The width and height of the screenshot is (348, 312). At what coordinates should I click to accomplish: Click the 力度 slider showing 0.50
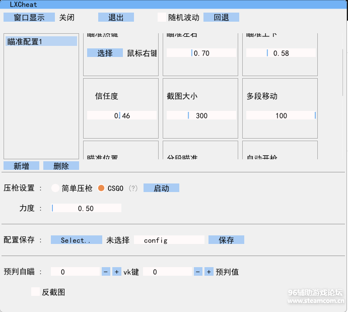86,208
